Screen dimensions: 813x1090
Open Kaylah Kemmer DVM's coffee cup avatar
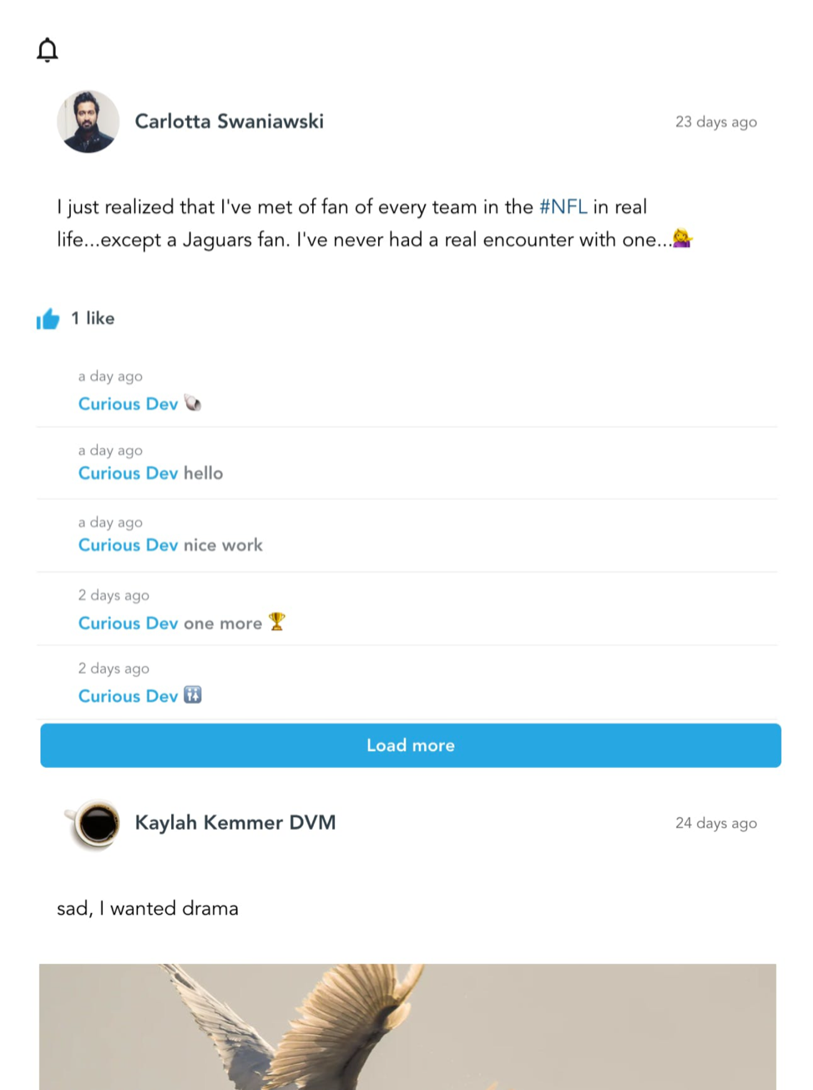click(93, 823)
